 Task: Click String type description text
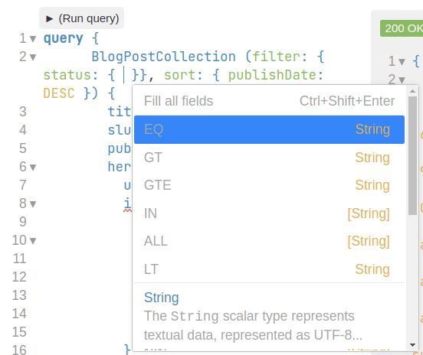coord(253,326)
